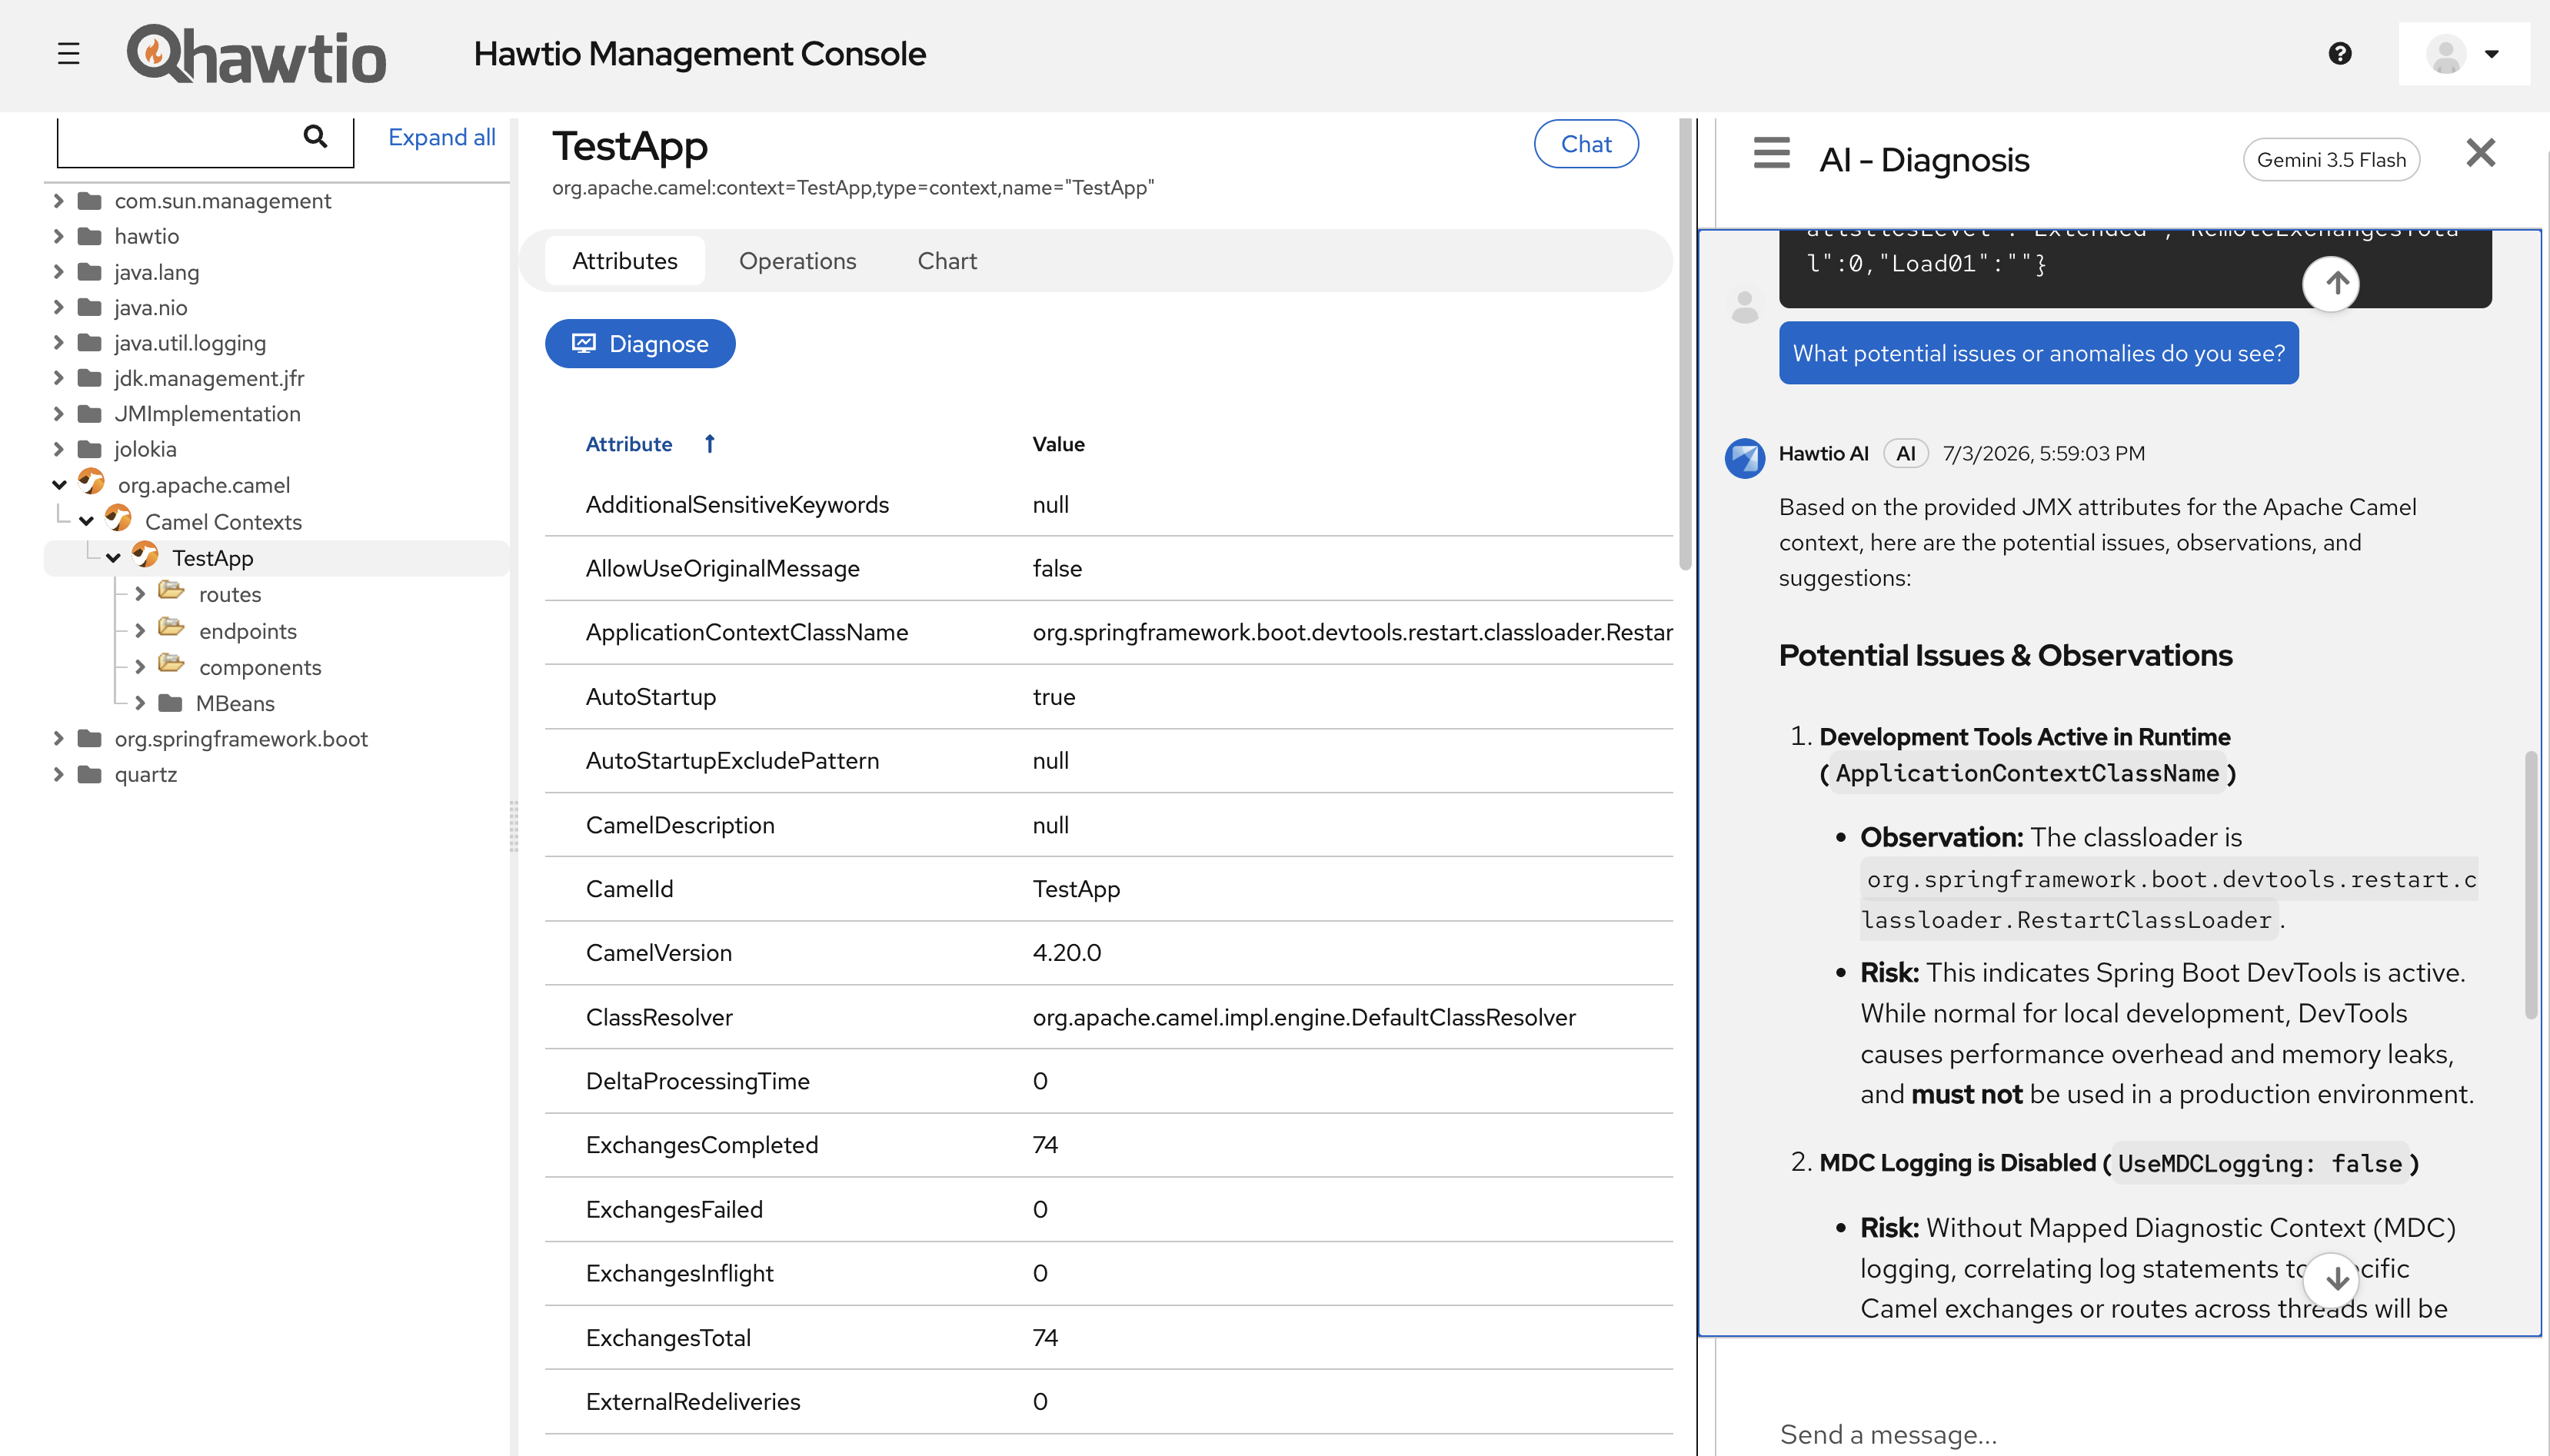
Task: Click the Camel Contexts camel icon
Action: pos(118,518)
